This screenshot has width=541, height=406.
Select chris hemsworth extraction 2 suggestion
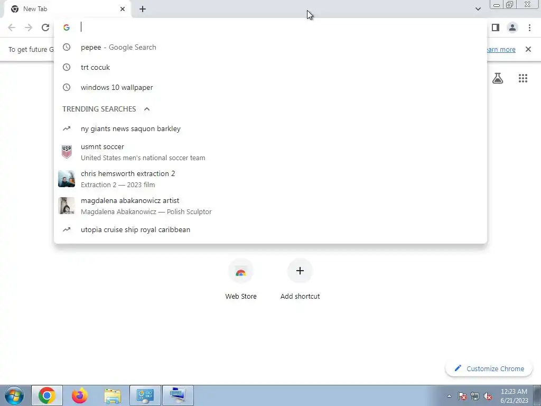click(270, 179)
